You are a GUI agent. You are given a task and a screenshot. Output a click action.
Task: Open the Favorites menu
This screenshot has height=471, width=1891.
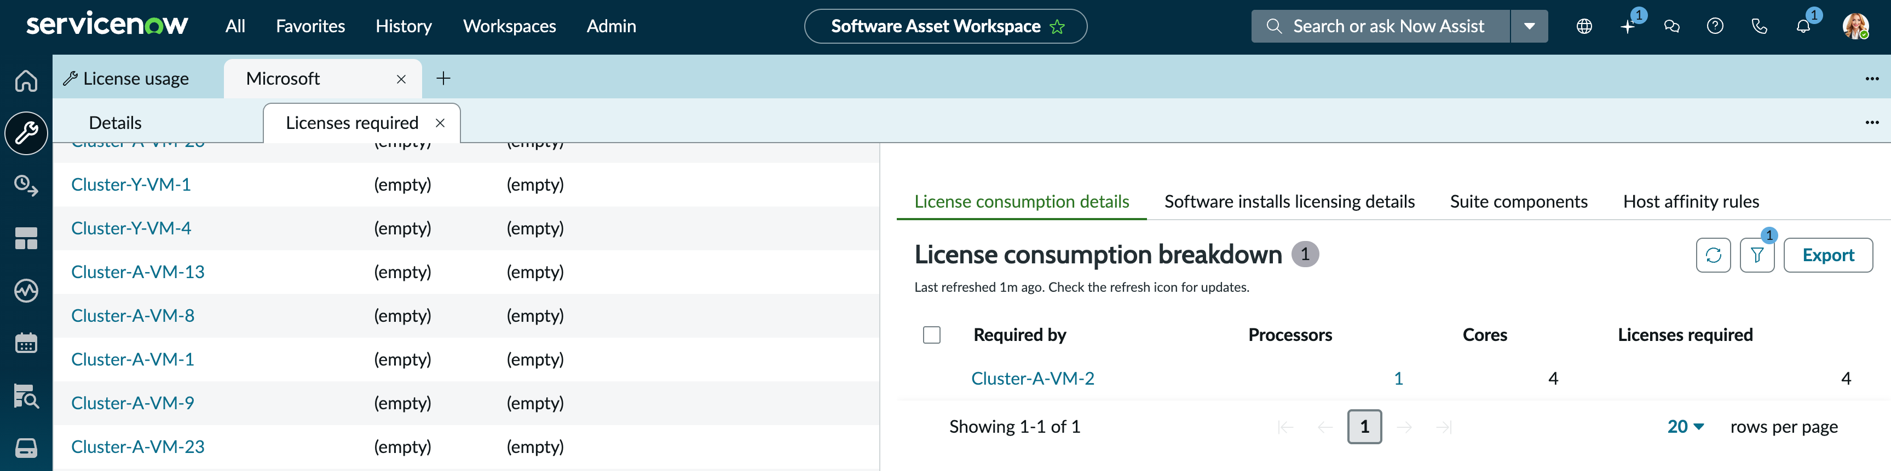point(310,26)
